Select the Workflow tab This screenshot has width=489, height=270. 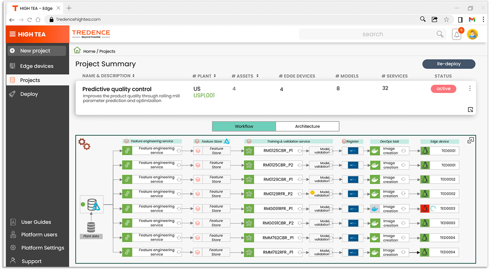tap(244, 126)
